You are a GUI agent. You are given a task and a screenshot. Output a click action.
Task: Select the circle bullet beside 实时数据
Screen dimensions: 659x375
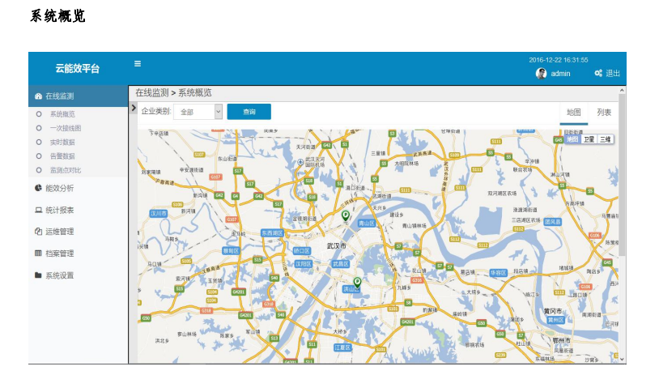[x=39, y=142]
